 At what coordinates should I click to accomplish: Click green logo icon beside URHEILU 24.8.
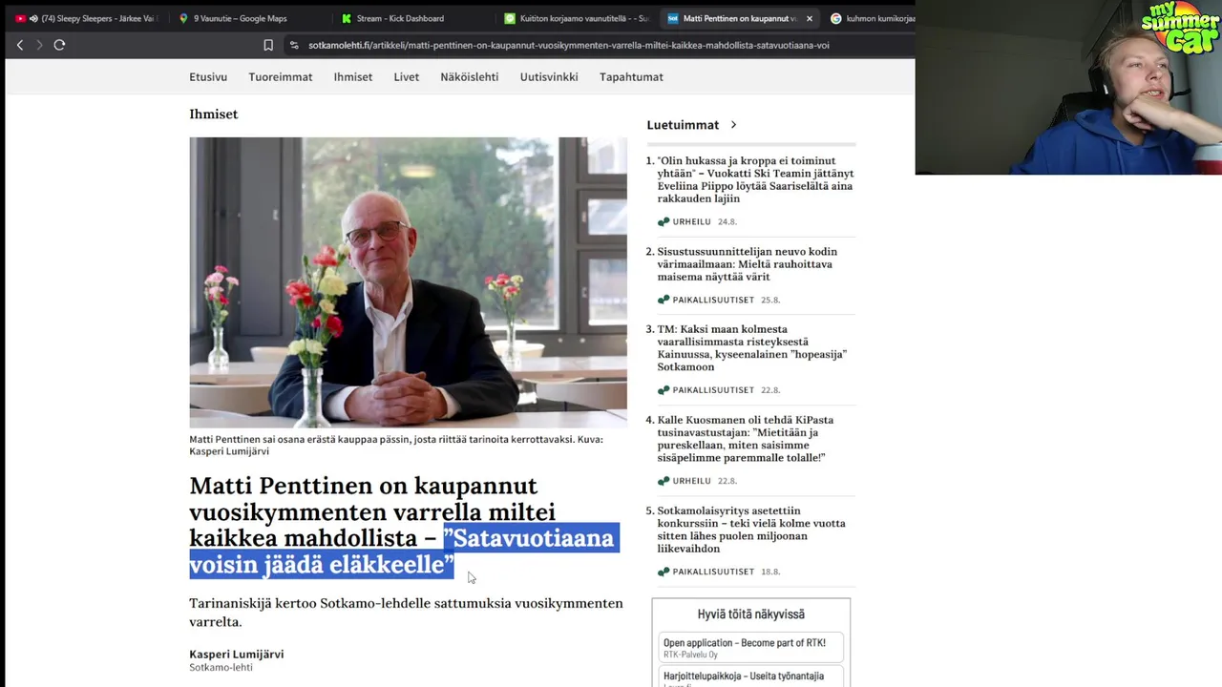pyautogui.click(x=664, y=221)
